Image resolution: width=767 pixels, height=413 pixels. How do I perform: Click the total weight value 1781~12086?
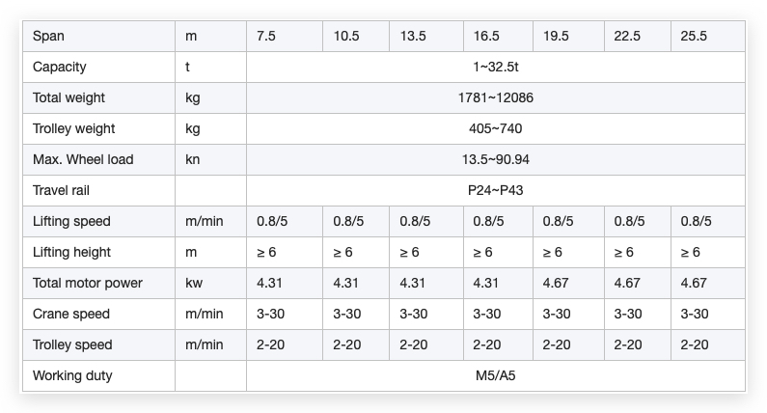(x=496, y=97)
